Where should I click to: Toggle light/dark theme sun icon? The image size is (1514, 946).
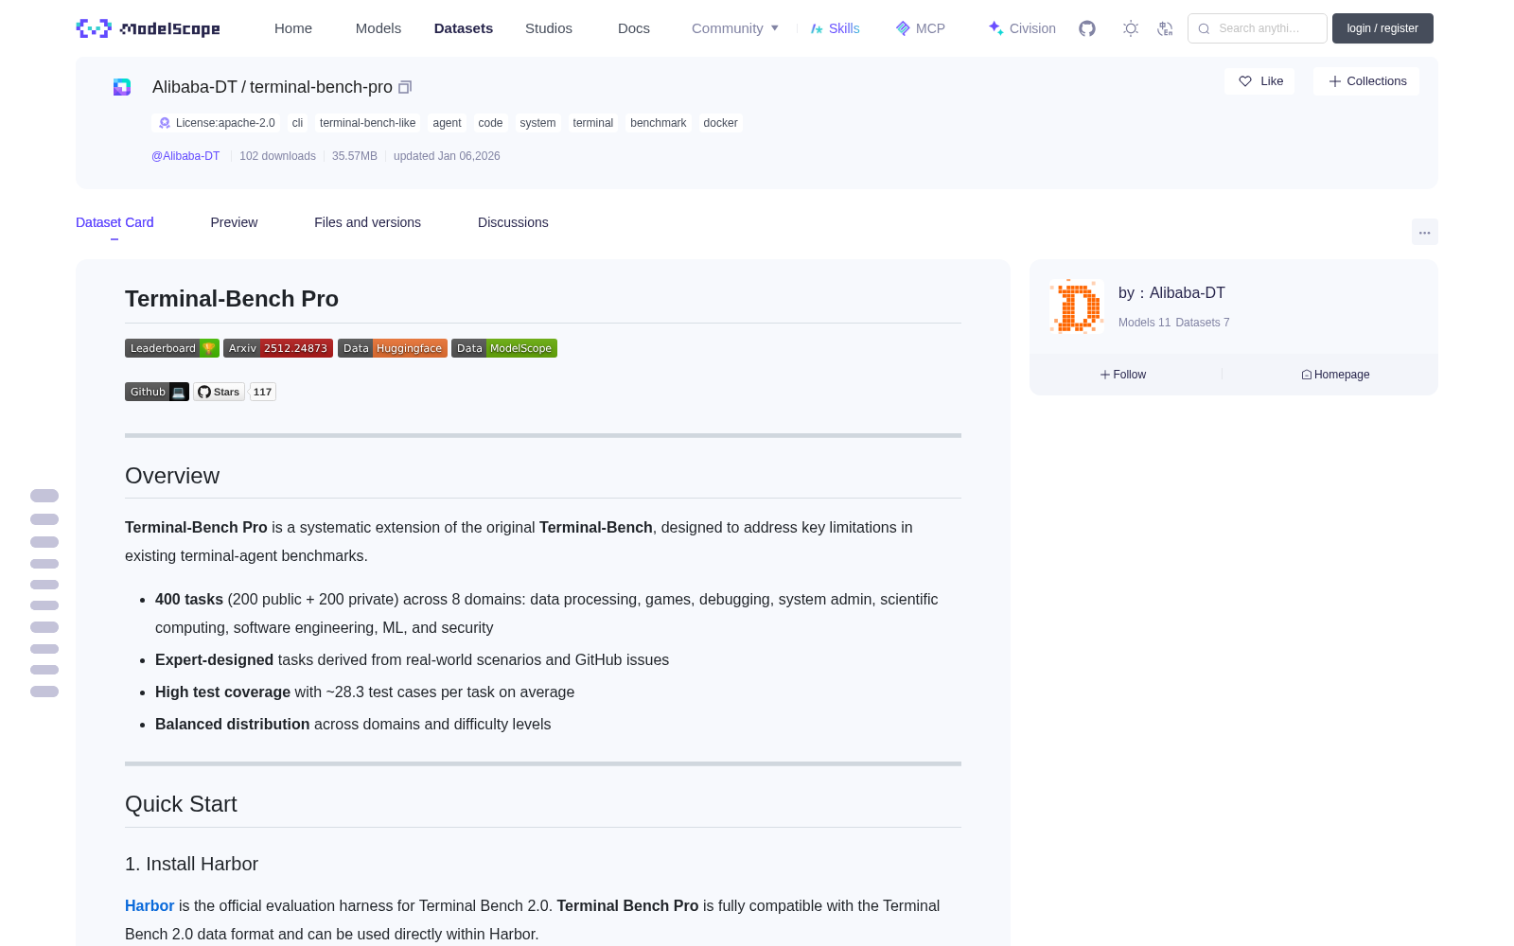coord(1130,28)
